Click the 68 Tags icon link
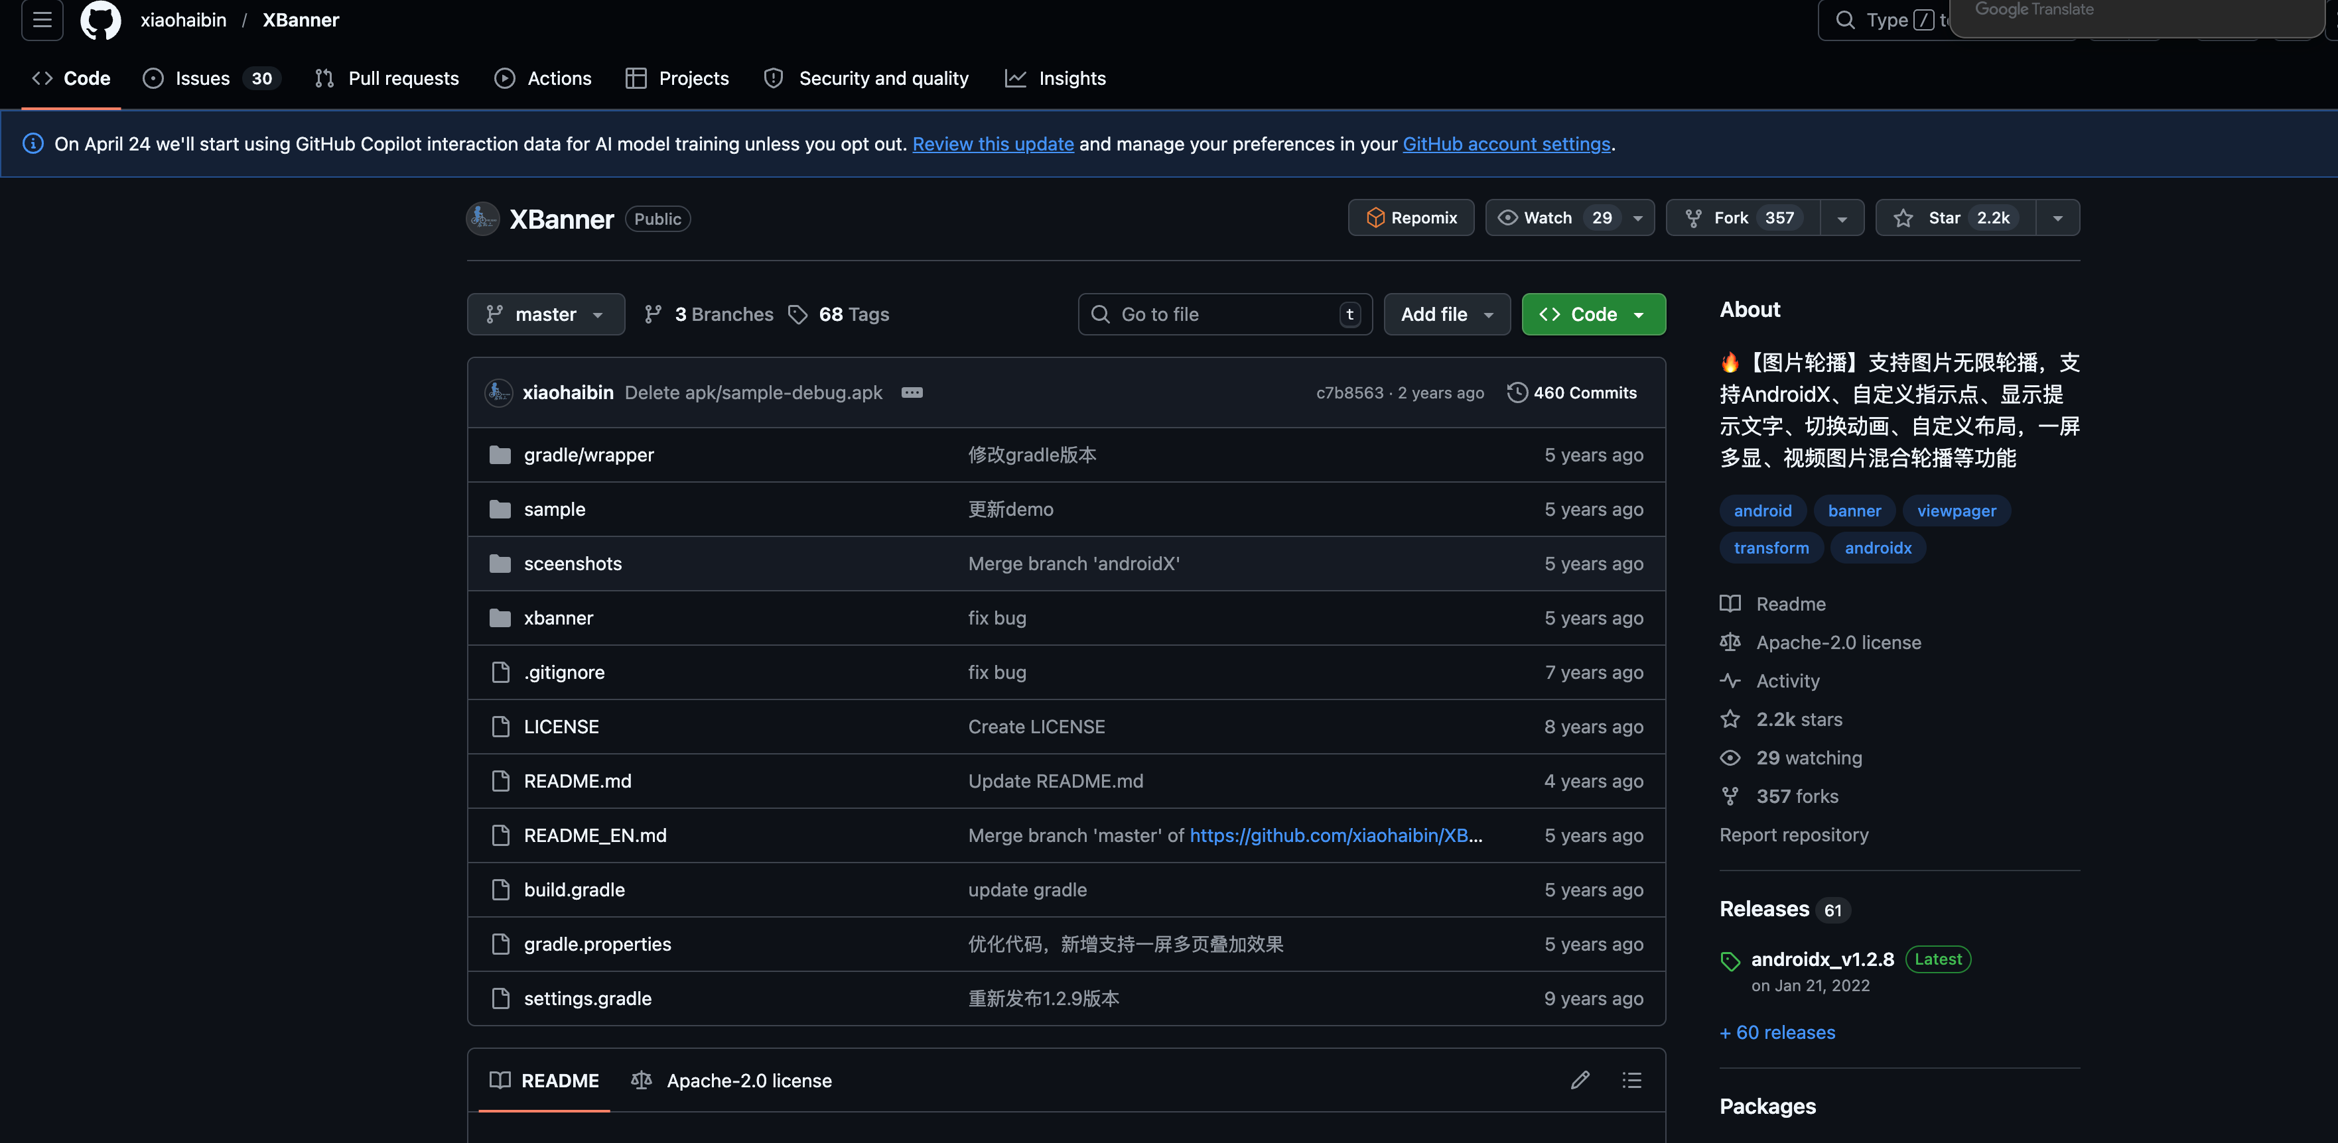The height and width of the screenshot is (1143, 2338). pos(838,314)
